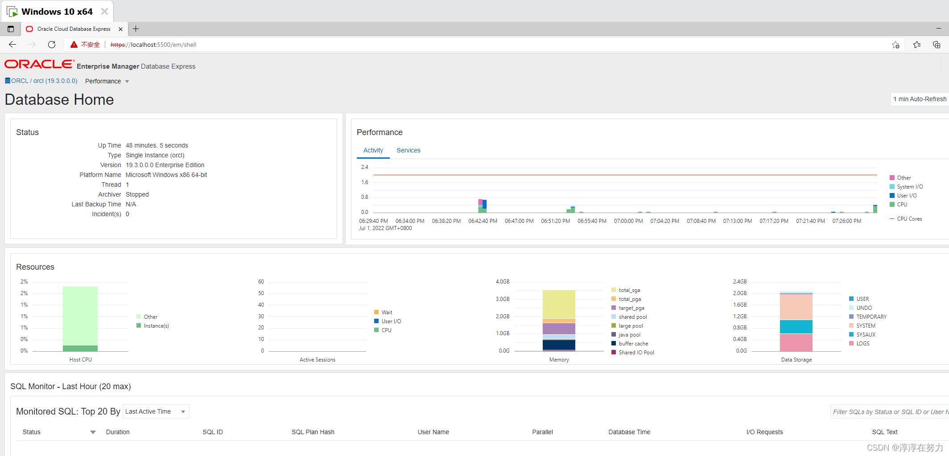The image size is (949, 456).
Task: Open the ORCL / orcl (19.3.0.0.0) link
Action: tap(44, 81)
